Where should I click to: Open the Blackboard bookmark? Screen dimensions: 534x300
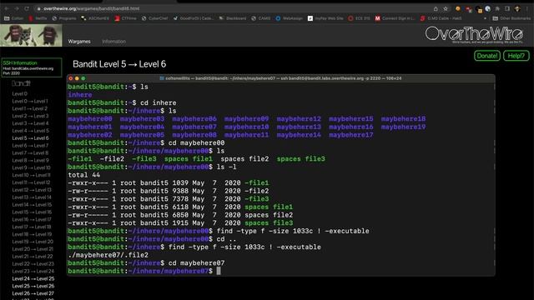pyautogui.click(x=232, y=18)
